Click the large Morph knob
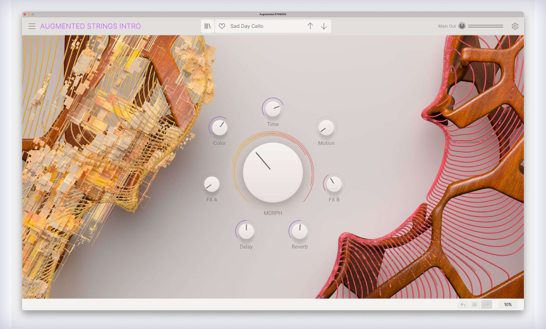546x329 pixels. pyautogui.click(x=272, y=172)
